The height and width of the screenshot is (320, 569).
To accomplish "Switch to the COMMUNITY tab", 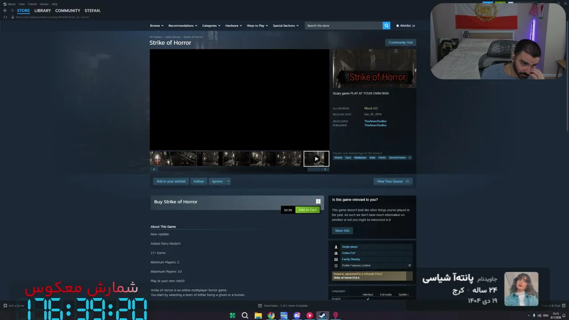I will point(68,11).
